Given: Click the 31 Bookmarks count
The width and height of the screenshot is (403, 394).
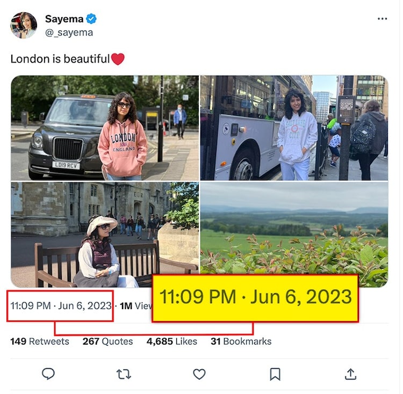Looking at the screenshot, I should [241, 341].
